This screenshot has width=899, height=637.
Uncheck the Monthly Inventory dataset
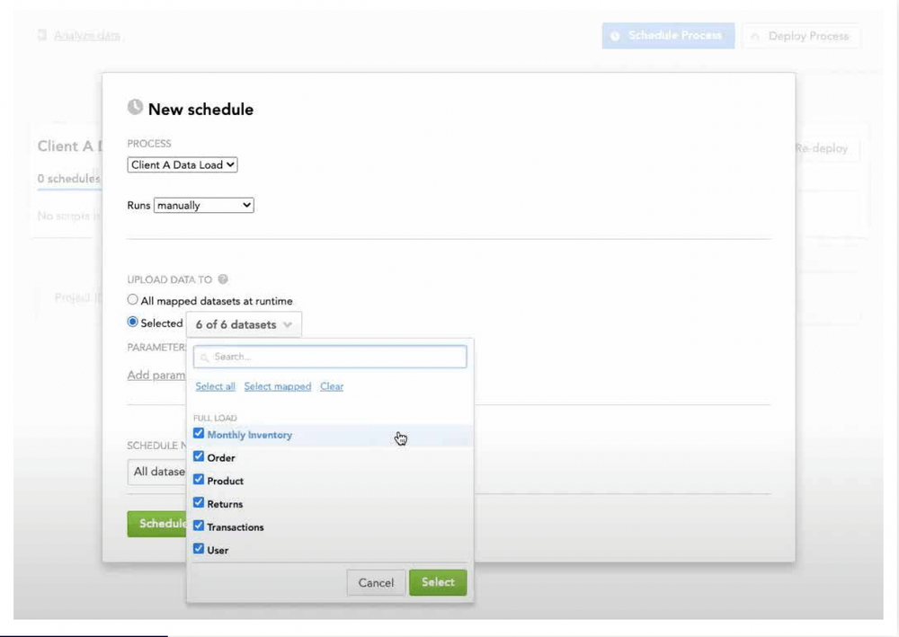pyautogui.click(x=199, y=434)
